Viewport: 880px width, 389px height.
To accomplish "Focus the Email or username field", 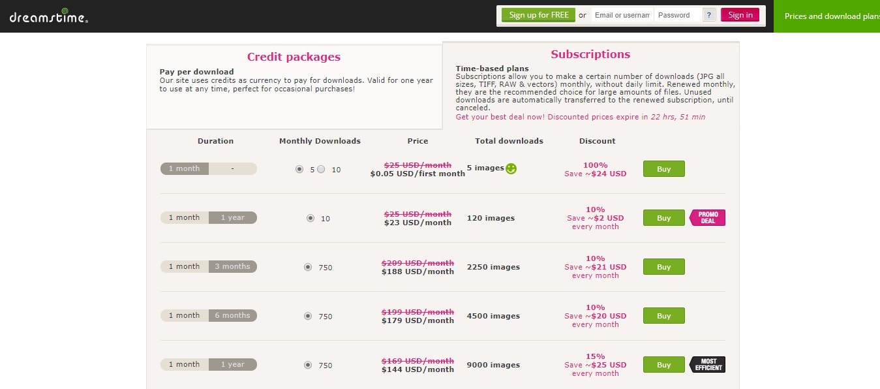I will click(x=622, y=15).
